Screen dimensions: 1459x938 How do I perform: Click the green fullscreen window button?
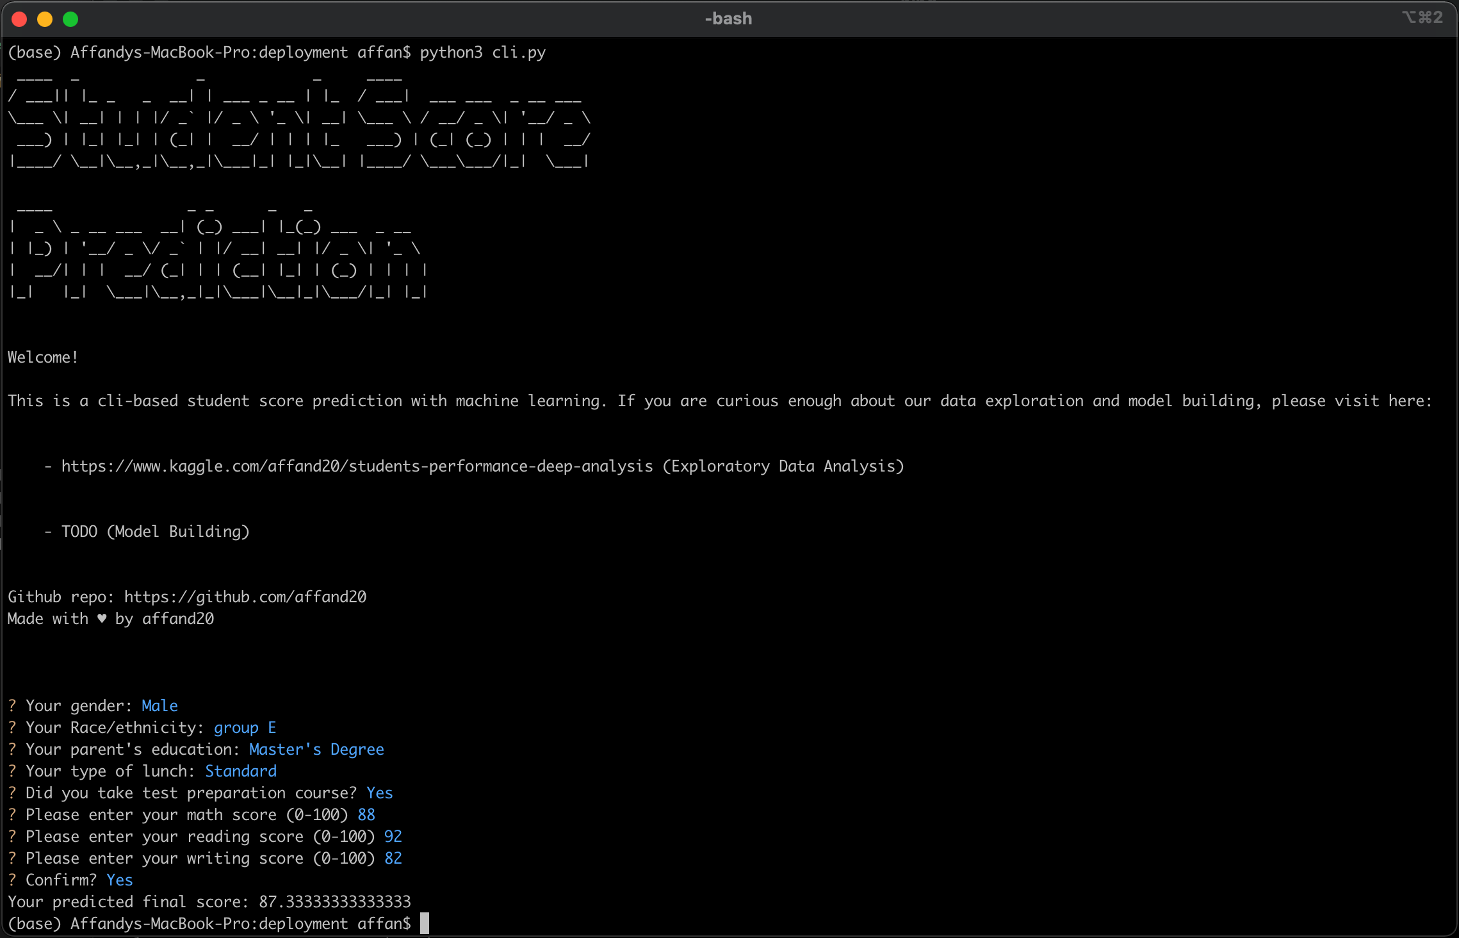70,19
